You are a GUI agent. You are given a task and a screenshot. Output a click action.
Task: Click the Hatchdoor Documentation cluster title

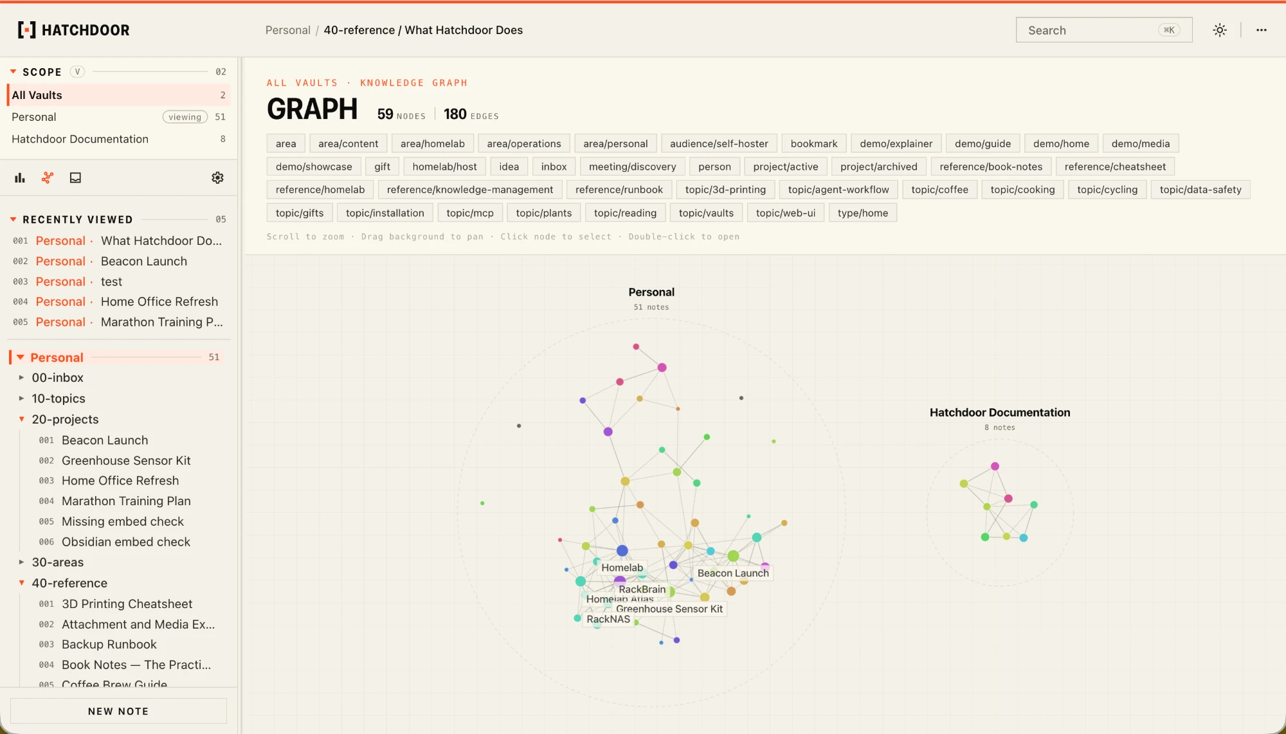point(999,413)
